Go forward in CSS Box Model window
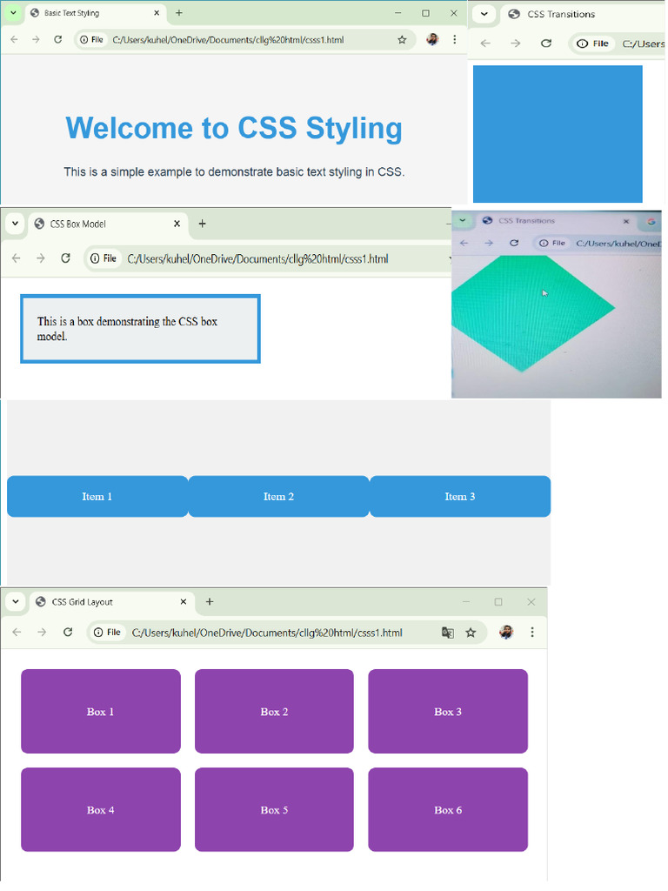The height and width of the screenshot is (891, 668). pos(40,258)
